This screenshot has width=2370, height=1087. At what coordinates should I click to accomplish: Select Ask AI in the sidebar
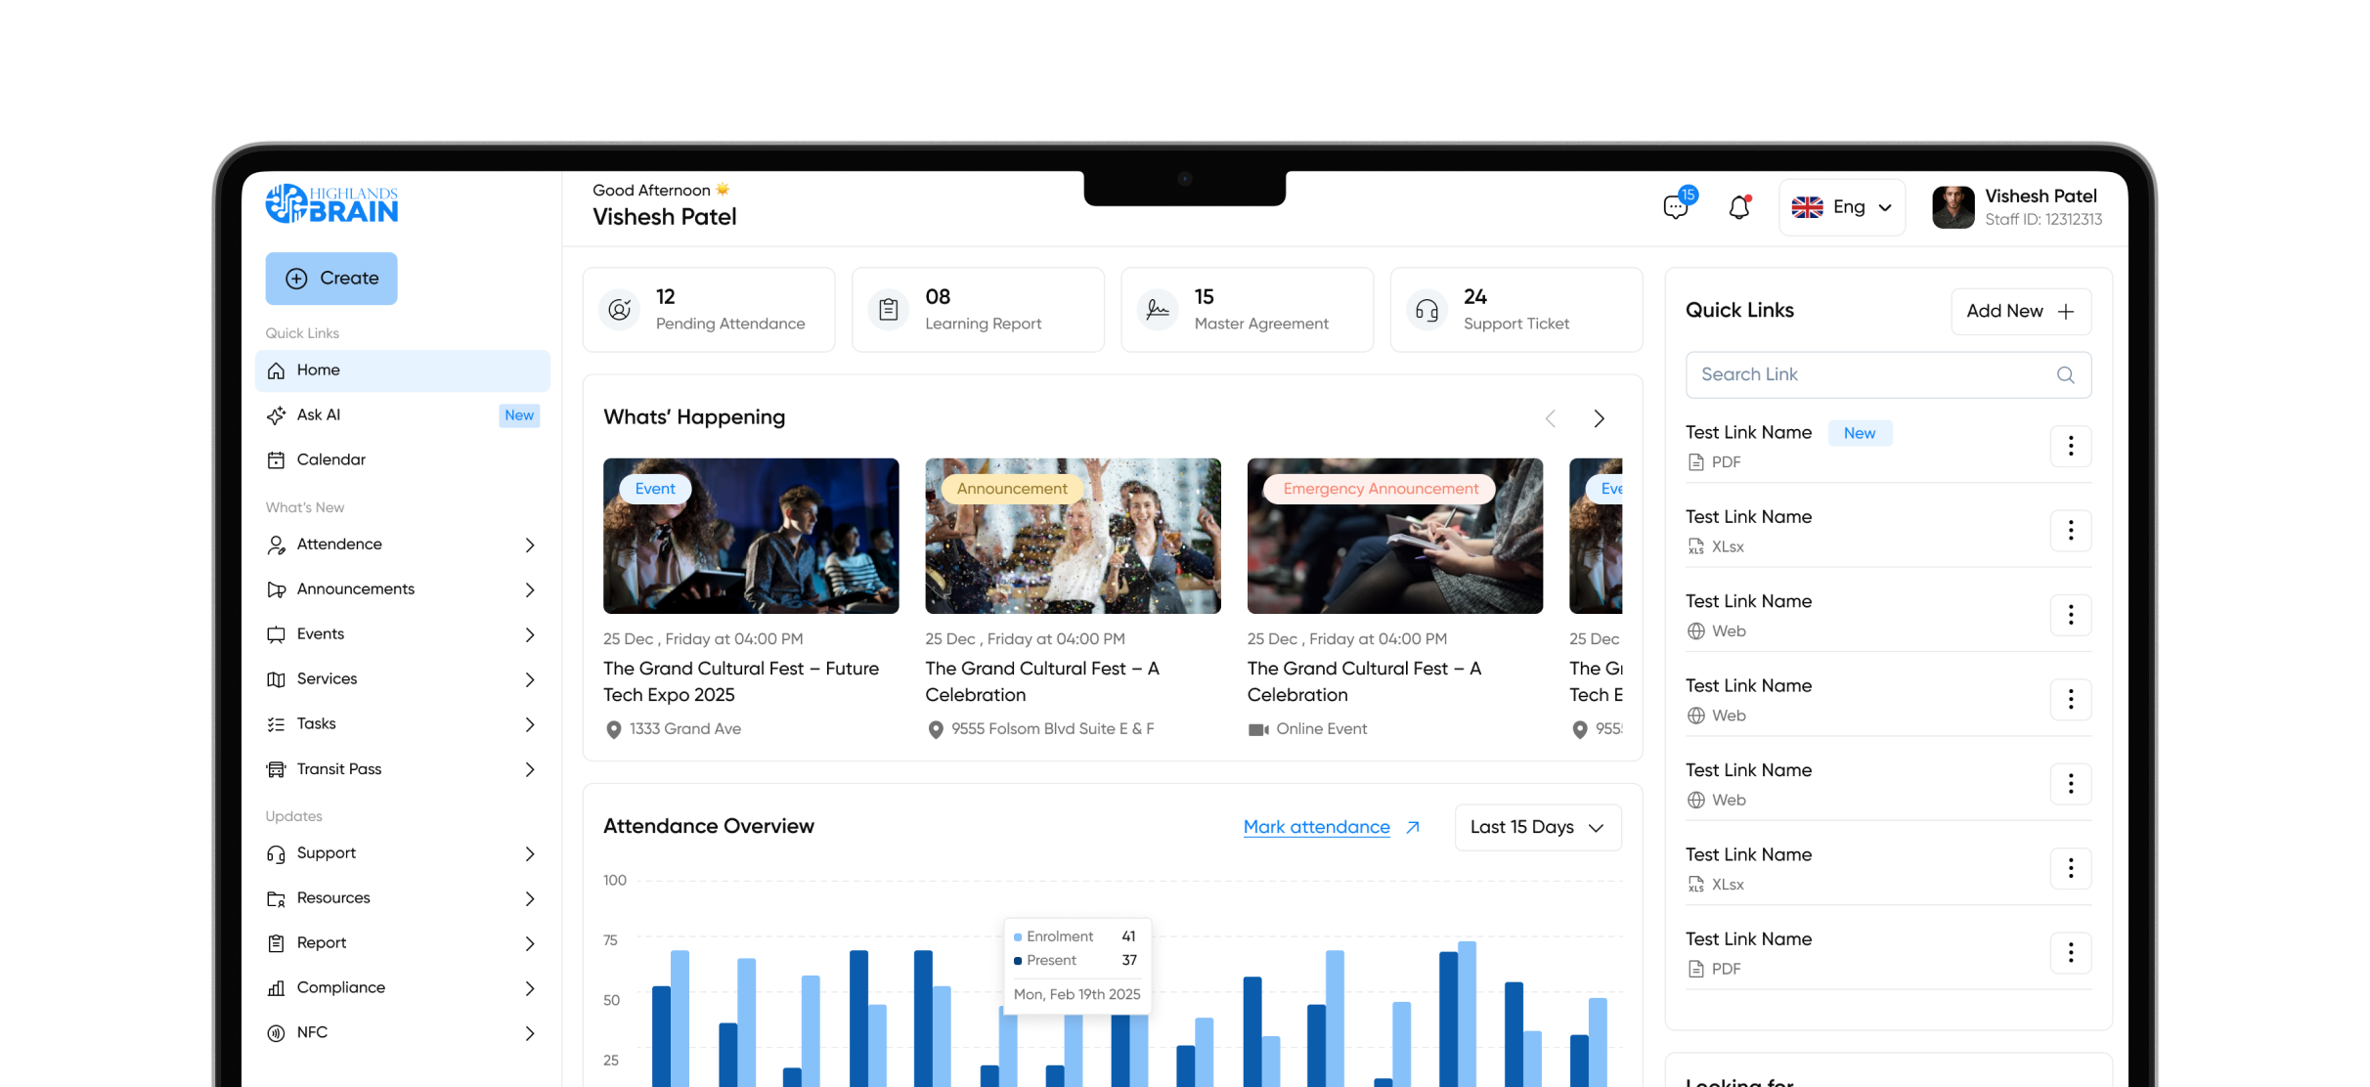tap(319, 414)
